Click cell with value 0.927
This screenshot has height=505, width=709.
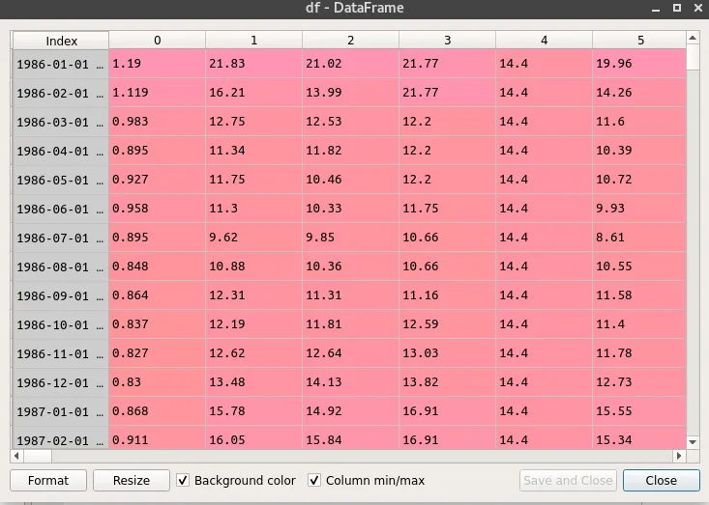(x=157, y=180)
